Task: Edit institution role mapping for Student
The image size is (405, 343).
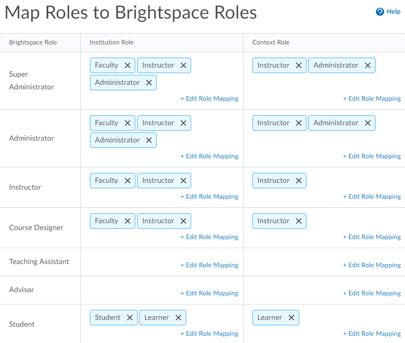Action: [x=209, y=333]
